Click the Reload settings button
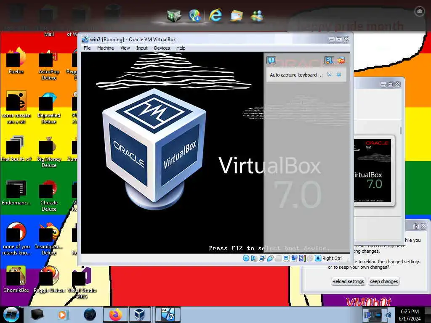431x323 pixels. (x=348, y=281)
